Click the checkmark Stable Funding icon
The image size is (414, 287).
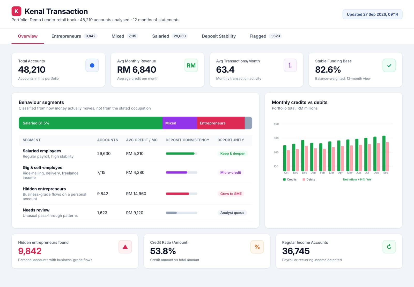(389, 65)
